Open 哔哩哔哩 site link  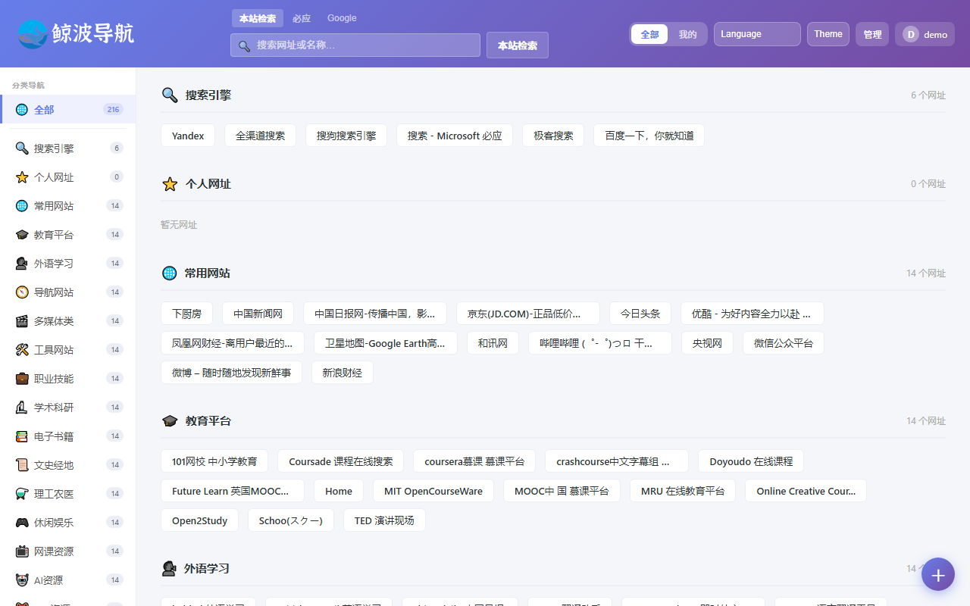[x=600, y=343]
